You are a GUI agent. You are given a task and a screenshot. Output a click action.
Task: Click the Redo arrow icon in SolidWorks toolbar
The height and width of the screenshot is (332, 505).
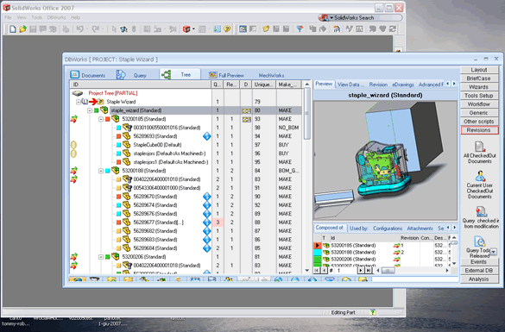point(95,29)
